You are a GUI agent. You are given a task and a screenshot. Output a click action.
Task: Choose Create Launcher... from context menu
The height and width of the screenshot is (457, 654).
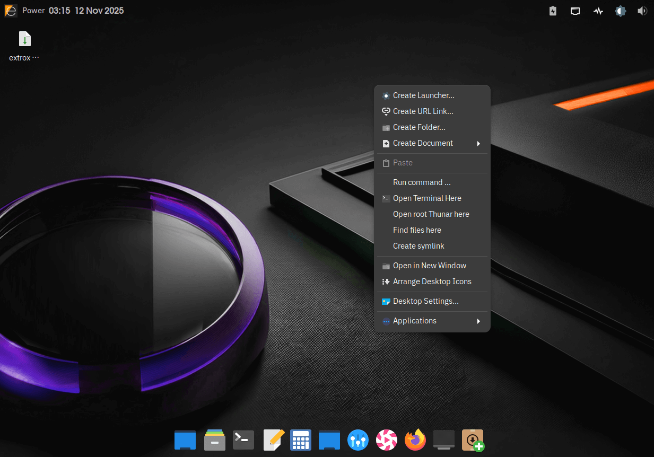coord(423,95)
